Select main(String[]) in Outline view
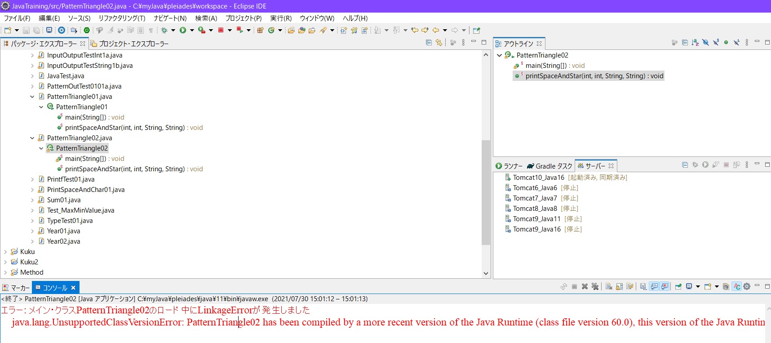The image size is (771, 343). click(549, 66)
